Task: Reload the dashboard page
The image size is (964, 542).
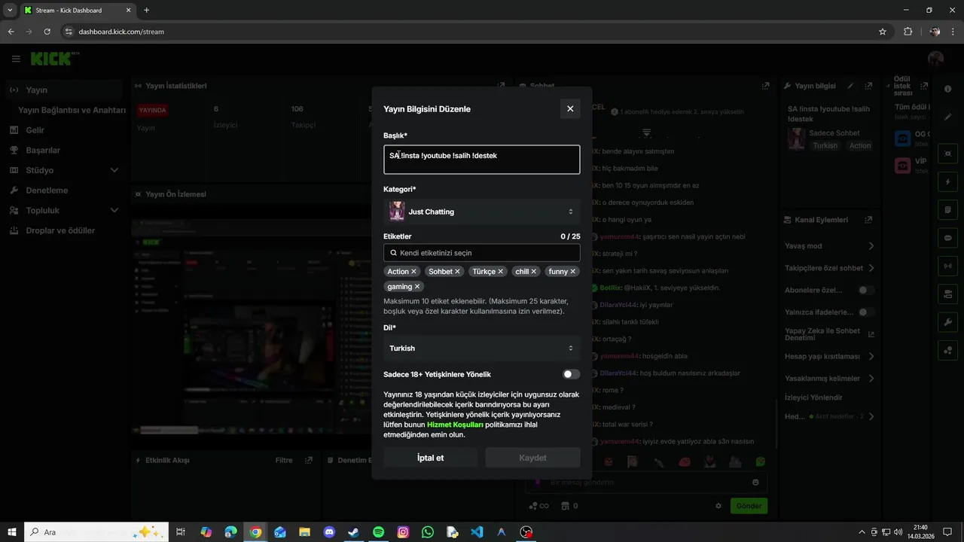Action: [x=47, y=32]
